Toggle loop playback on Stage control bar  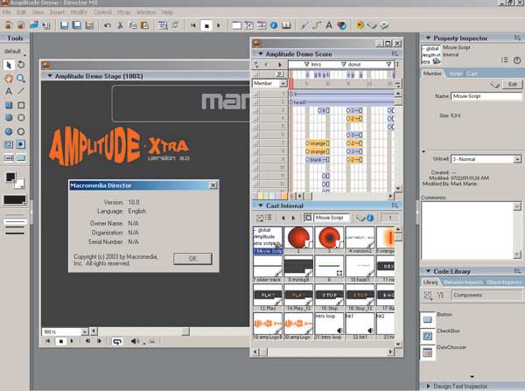[x=117, y=341]
